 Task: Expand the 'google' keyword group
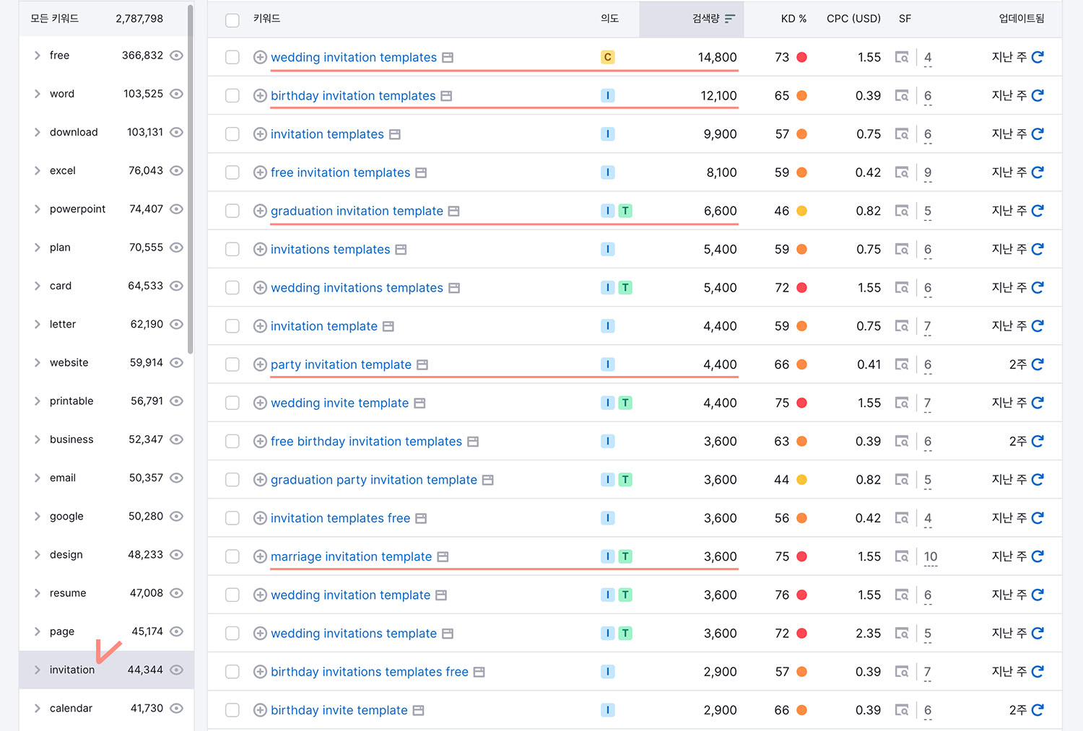[37, 516]
